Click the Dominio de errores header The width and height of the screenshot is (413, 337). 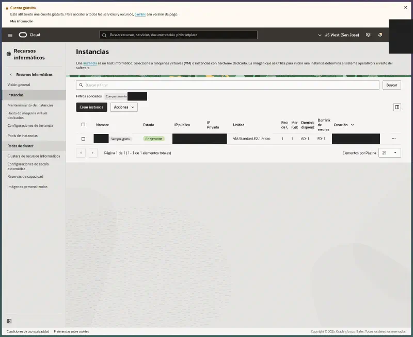pos(324,125)
